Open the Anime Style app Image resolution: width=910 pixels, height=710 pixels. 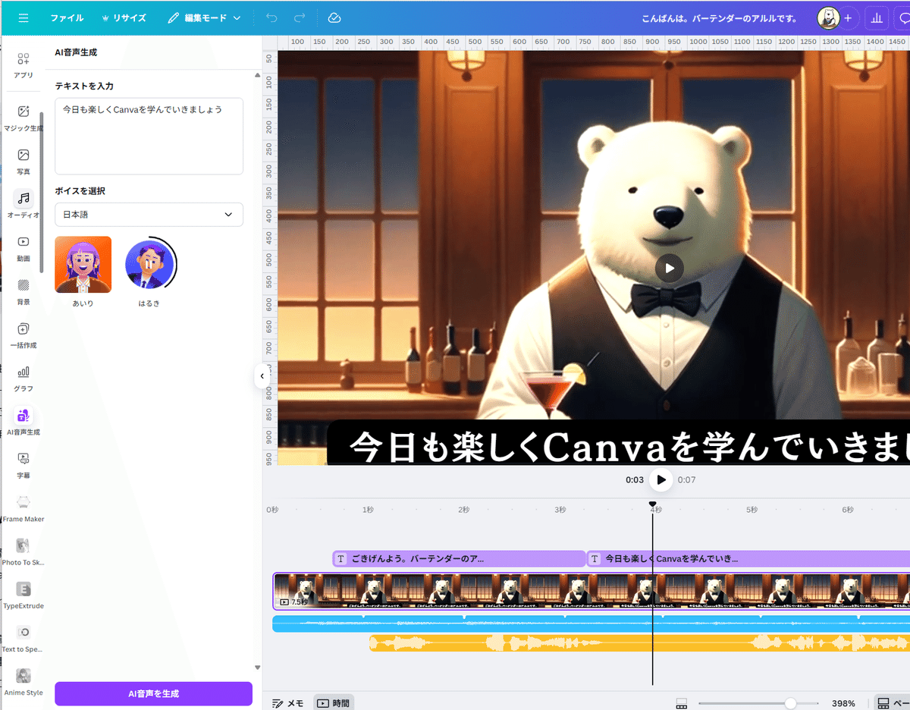coord(24,682)
